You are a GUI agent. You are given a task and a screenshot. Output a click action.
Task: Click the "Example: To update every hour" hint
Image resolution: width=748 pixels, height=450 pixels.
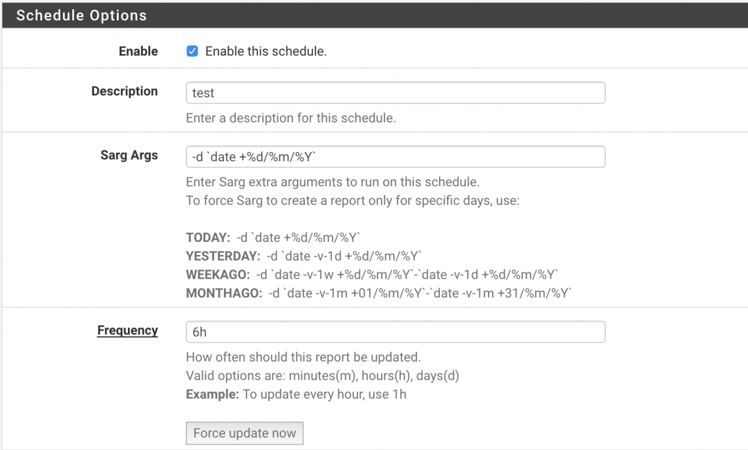point(296,394)
